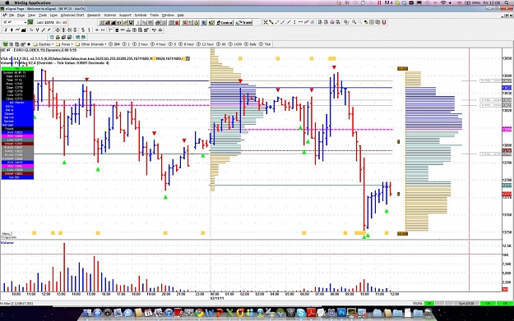
Task: Select the yellow pencil drawing tool
Action: pyautogui.click(x=271, y=22)
